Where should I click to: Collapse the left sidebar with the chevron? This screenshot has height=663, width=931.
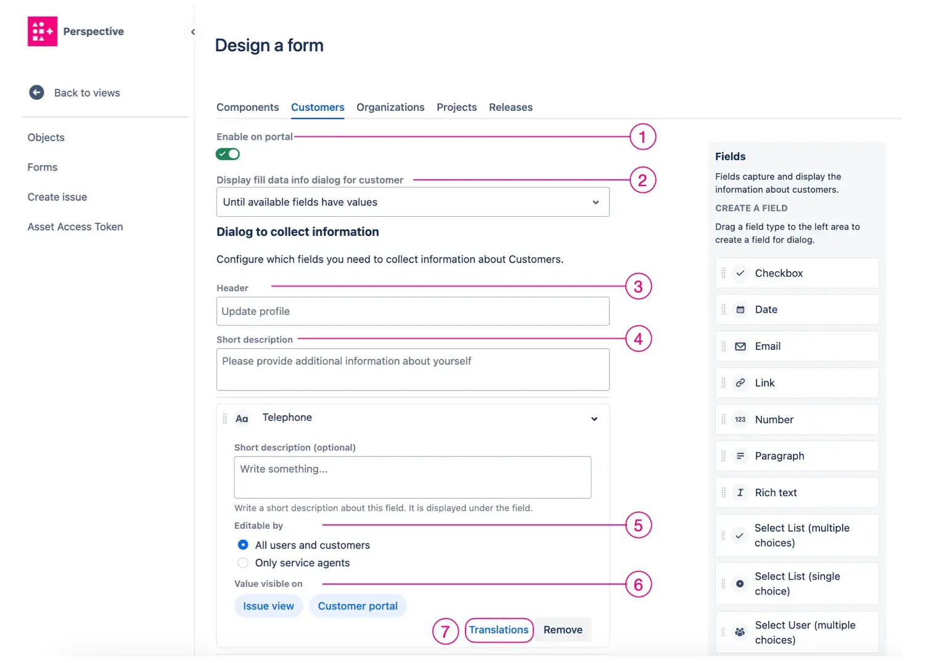coord(193,32)
